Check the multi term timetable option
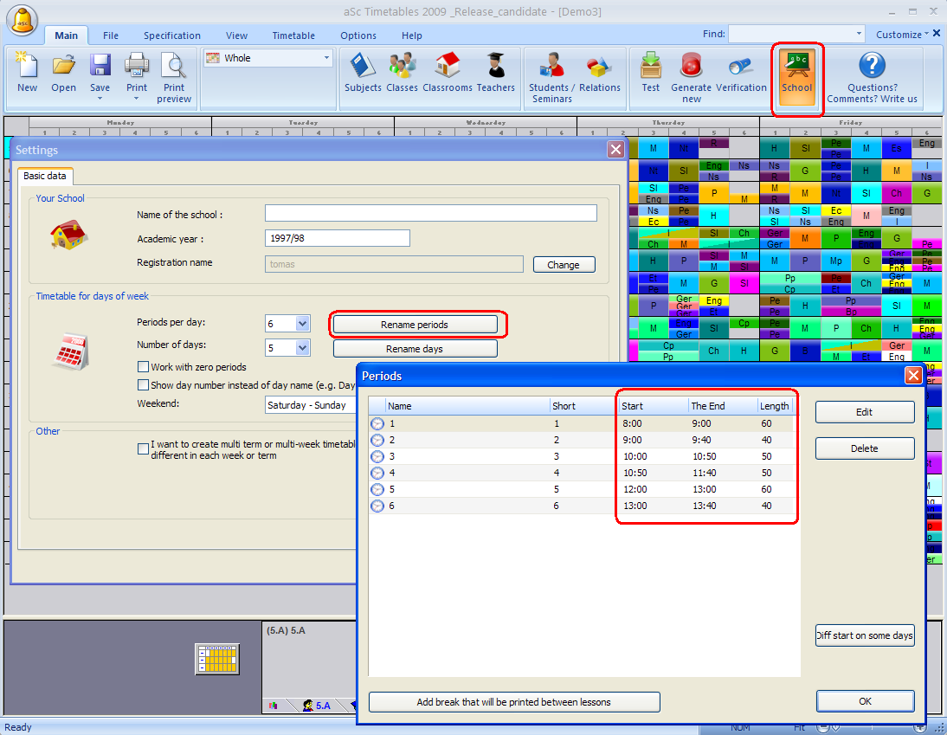 click(x=144, y=448)
